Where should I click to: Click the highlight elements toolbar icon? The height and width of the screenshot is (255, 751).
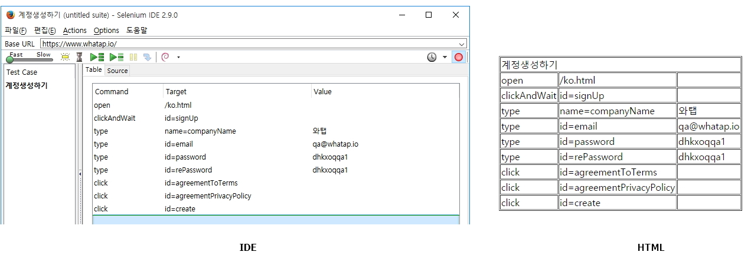click(x=66, y=57)
